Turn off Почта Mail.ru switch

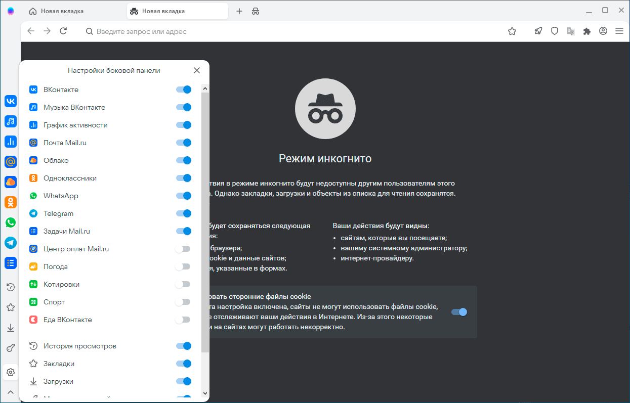[x=184, y=143]
